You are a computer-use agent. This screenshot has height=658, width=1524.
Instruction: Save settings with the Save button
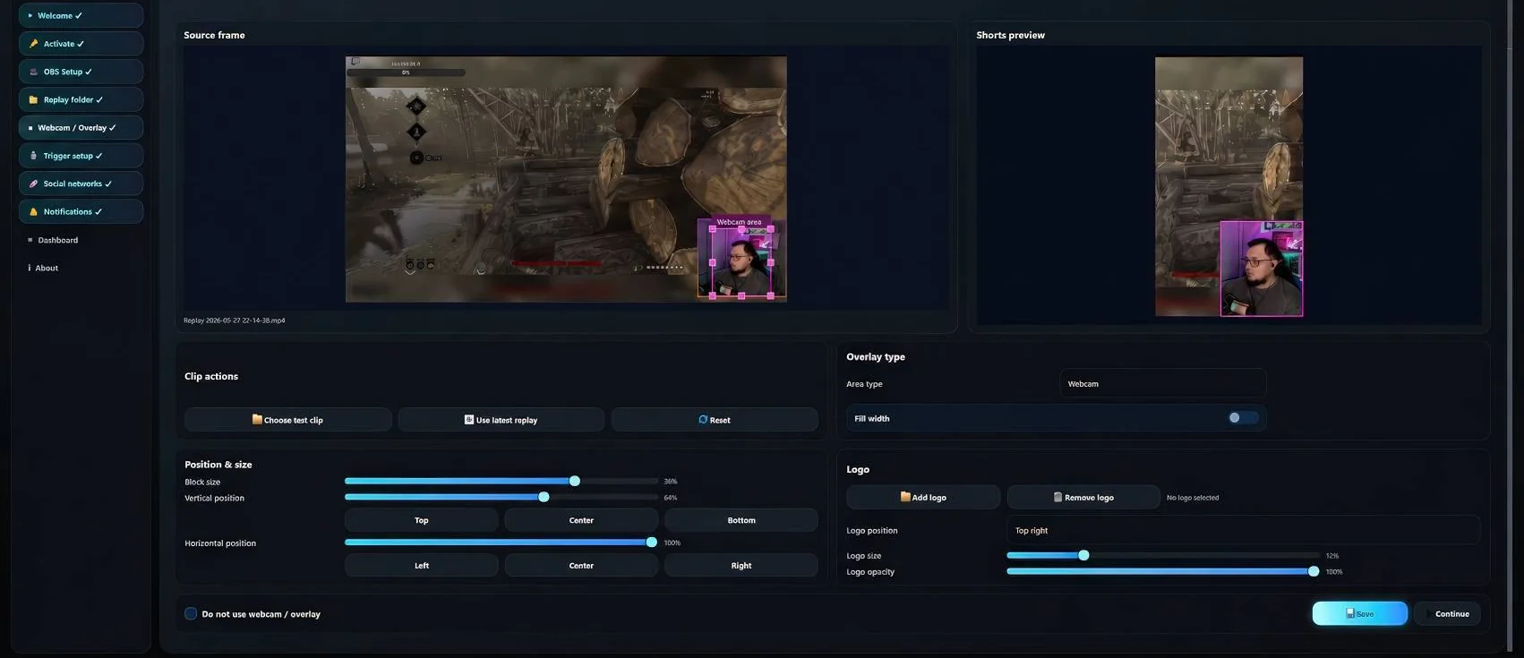(x=1359, y=613)
